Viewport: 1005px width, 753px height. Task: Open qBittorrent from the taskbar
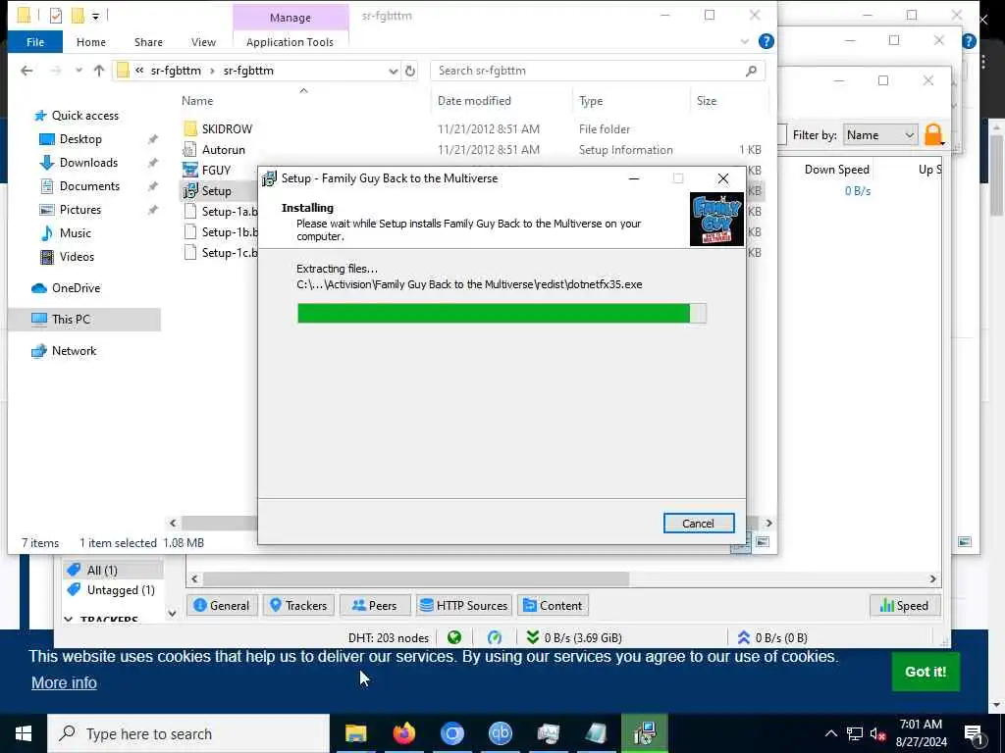(x=500, y=733)
